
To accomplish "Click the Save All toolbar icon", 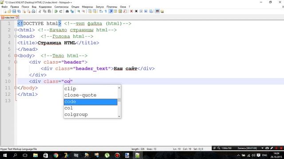I will point(19,11).
